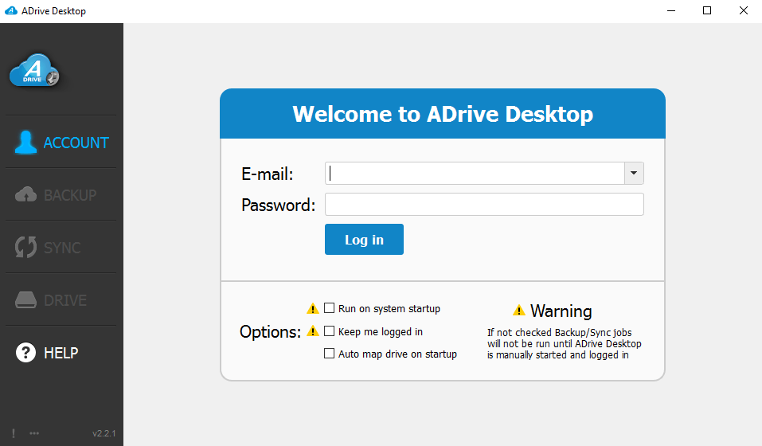Viewport: 762px width, 446px height.
Task: Click the Welcome to ADrive Desktop heading
Action: 443,114
